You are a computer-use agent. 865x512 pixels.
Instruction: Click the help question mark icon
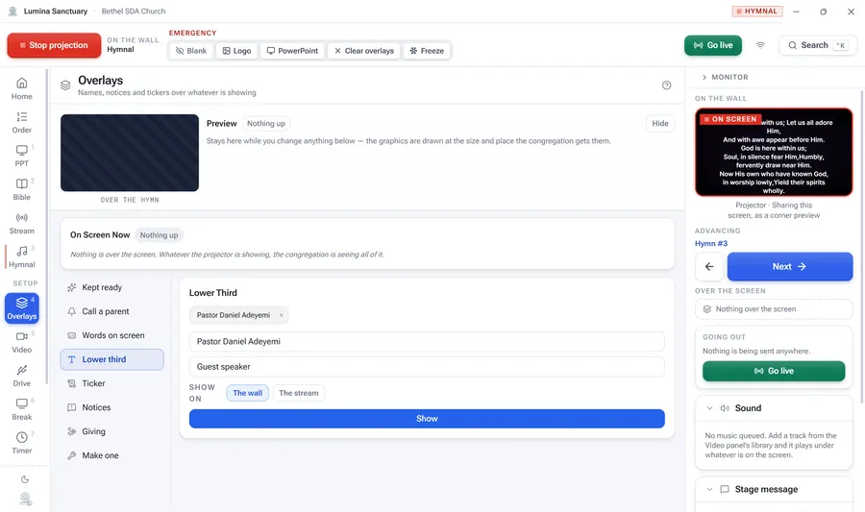pyautogui.click(x=666, y=85)
